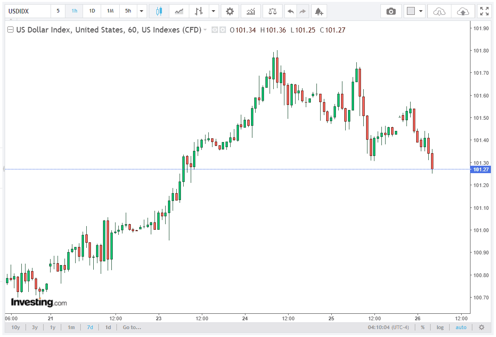Open the layout selector dropdown arrow
Image resolution: width=496 pixels, height=337 pixels.
click(421, 12)
